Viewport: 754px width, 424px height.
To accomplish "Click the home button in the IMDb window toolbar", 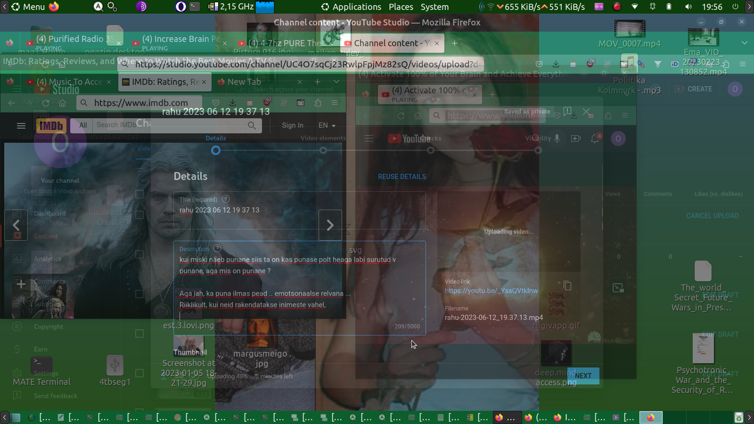I will click(x=62, y=103).
